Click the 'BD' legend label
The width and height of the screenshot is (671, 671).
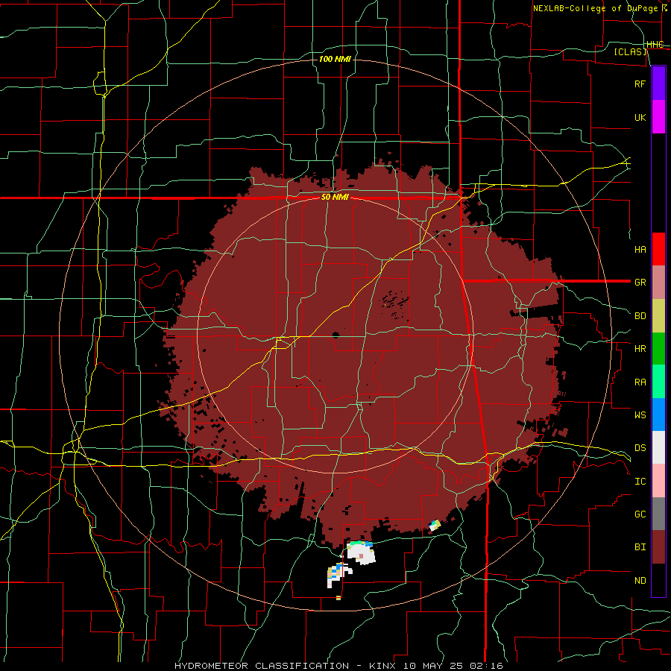point(640,316)
